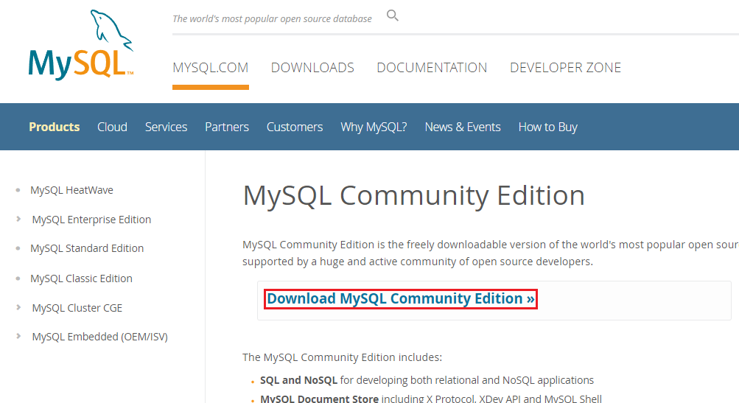
Task: Expand the MySQL Cluster CGE arrow
Action: (18, 307)
